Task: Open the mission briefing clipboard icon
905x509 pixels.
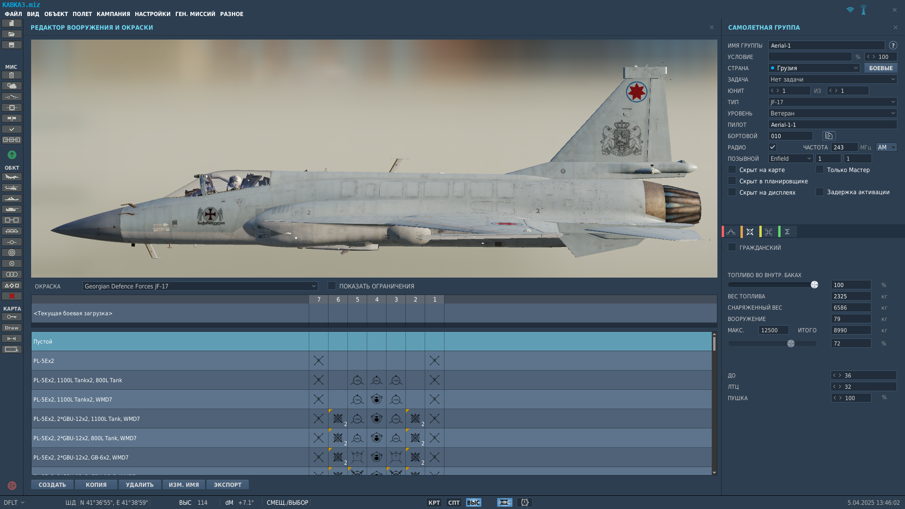Action: pos(12,74)
